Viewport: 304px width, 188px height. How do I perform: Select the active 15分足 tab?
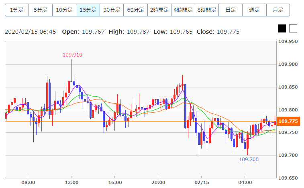[x=88, y=10]
